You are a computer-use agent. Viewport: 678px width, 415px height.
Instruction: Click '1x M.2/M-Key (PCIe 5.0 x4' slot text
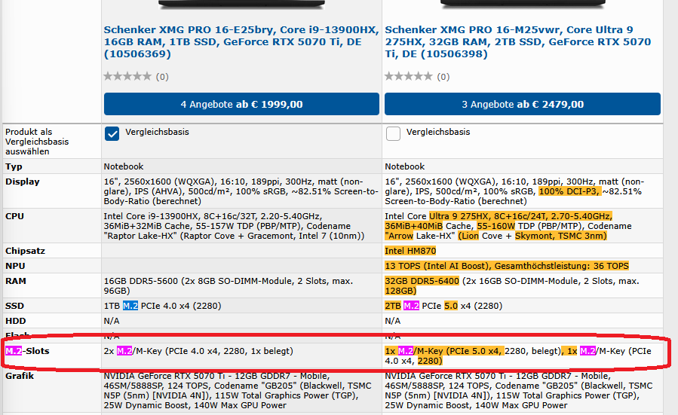[443, 351]
